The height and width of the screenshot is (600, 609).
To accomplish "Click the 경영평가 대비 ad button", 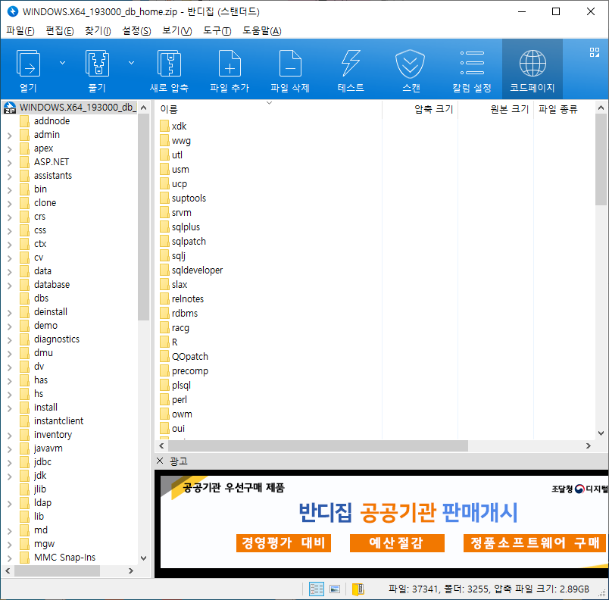I will coord(283,542).
